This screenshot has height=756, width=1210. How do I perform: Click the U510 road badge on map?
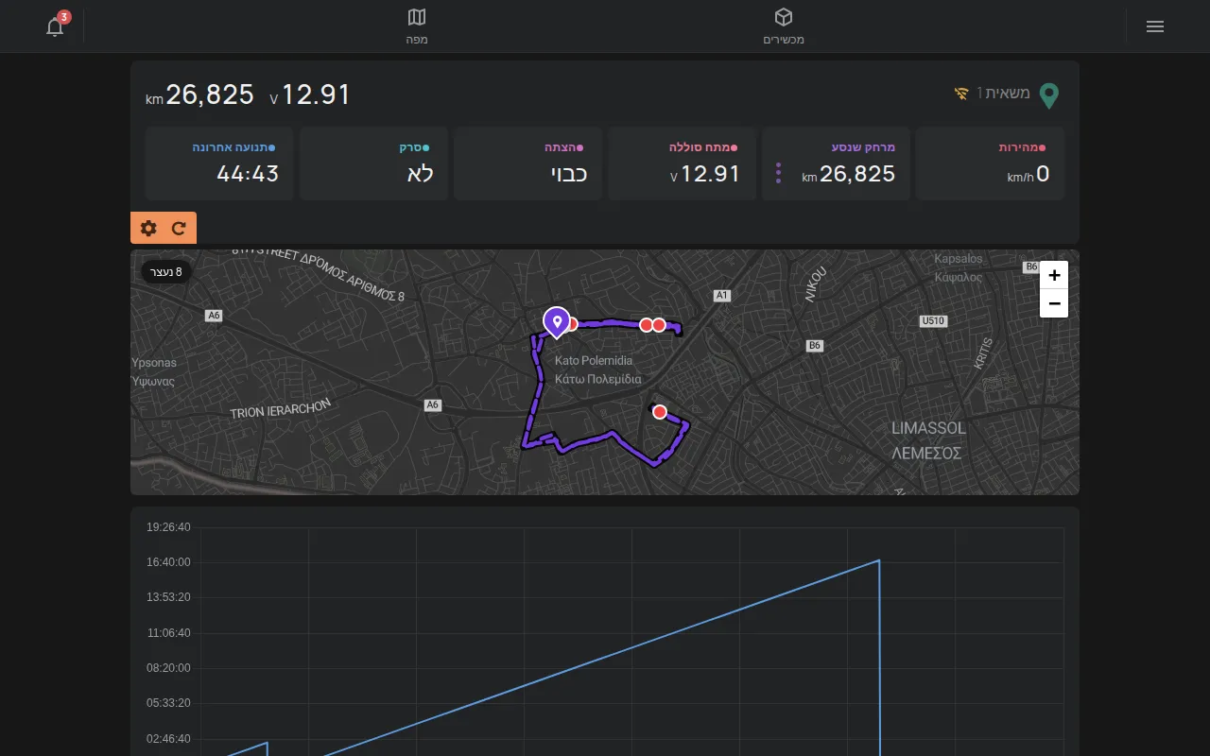tap(933, 321)
